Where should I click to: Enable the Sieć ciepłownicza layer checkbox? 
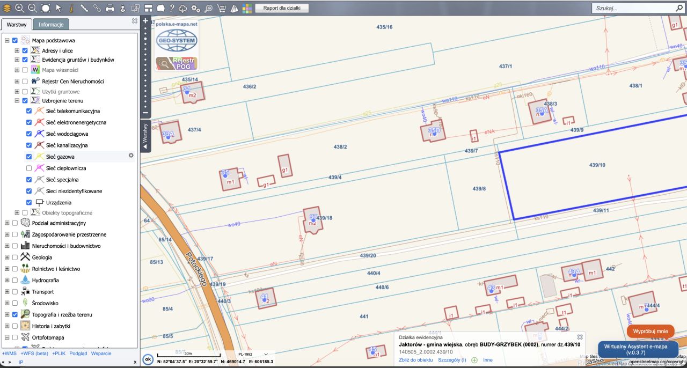(x=30, y=168)
